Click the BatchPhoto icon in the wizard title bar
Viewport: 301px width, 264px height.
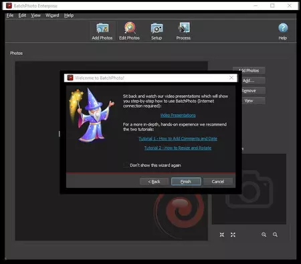pos(70,78)
